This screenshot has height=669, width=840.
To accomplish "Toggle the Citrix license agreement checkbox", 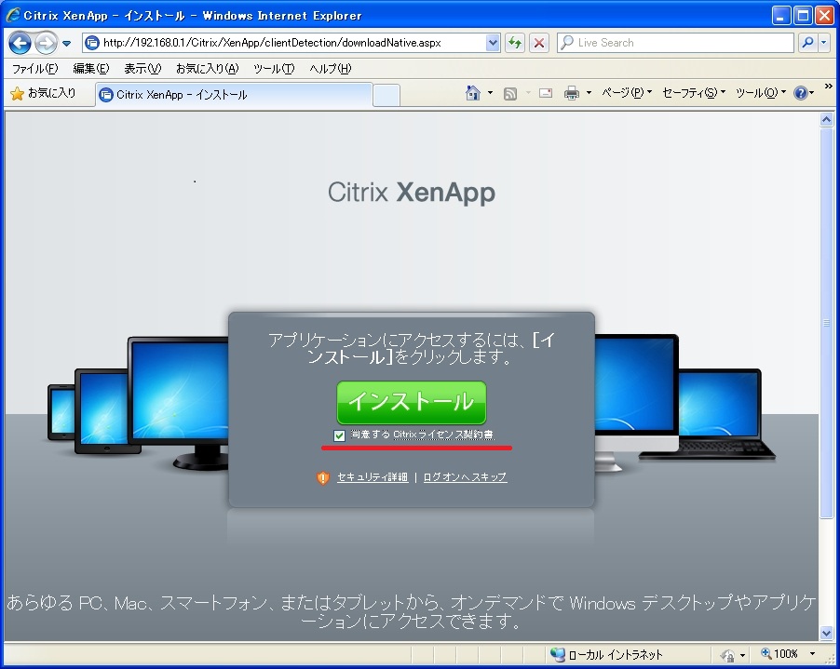I will pyautogui.click(x=339, y=435).
